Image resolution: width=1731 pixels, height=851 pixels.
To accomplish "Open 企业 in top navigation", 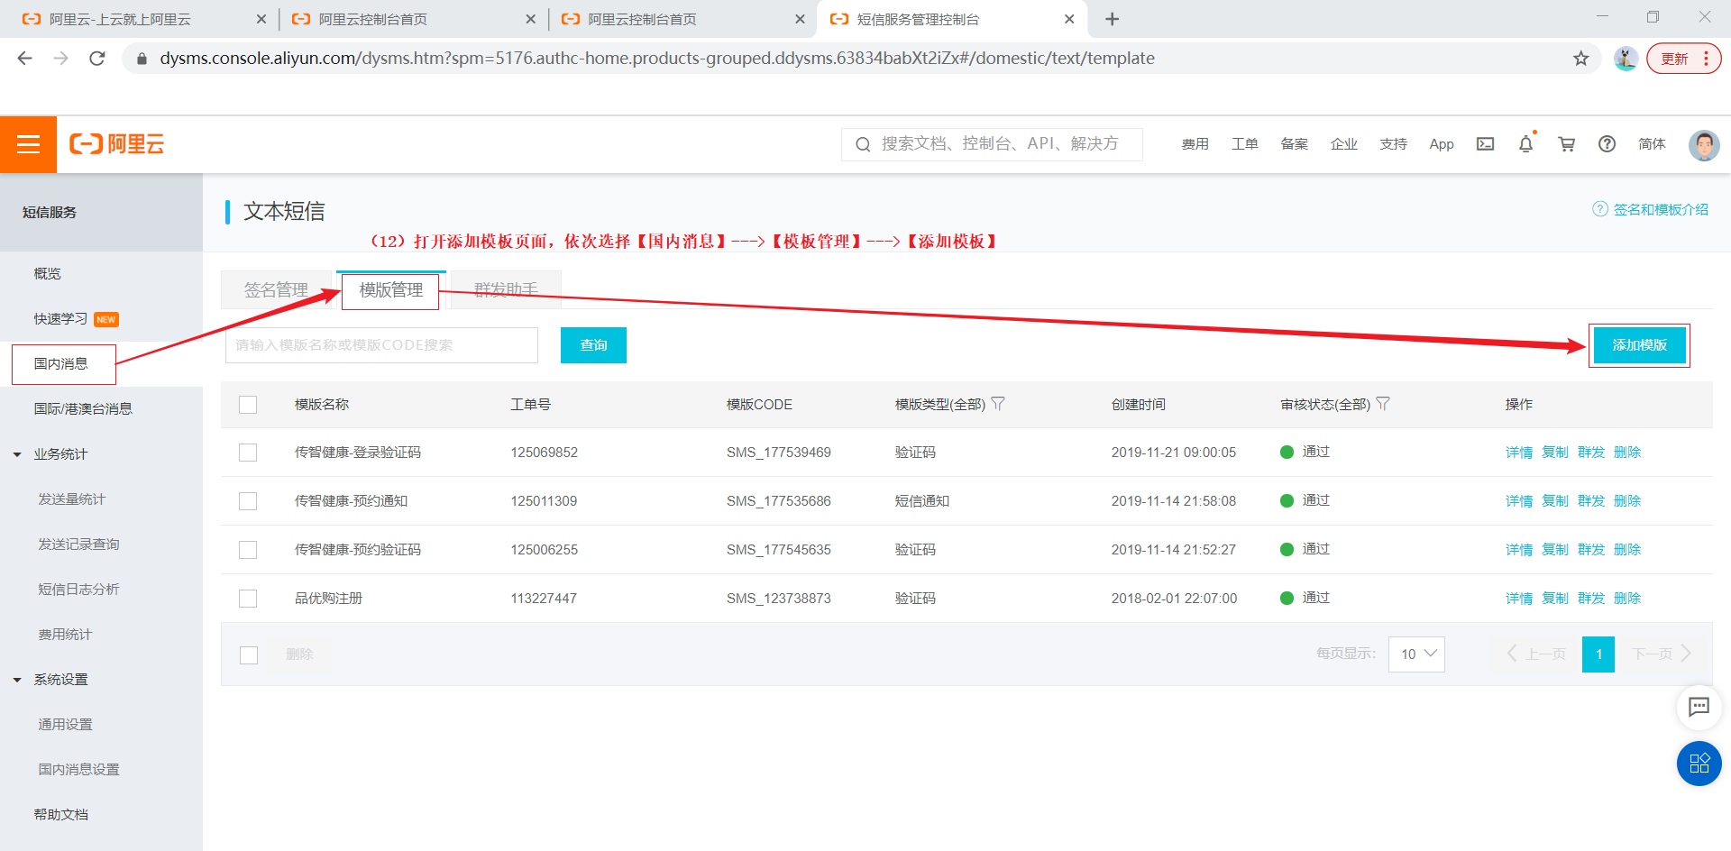I will click(x=1343, y=144).
